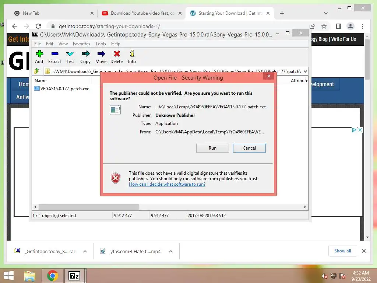Open 'How can I decide what software to run?' link

pyautogui.click(x=167, y=184)
